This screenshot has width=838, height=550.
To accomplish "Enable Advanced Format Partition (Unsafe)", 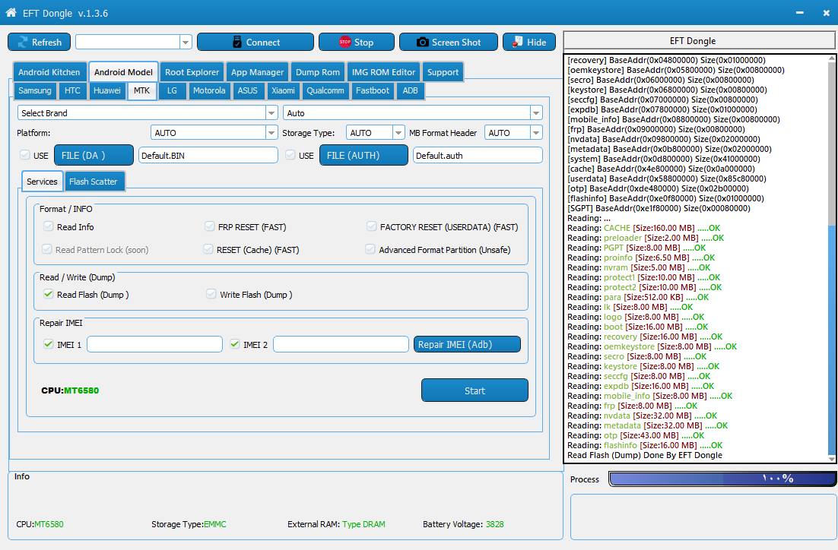I will click(370, 249).
